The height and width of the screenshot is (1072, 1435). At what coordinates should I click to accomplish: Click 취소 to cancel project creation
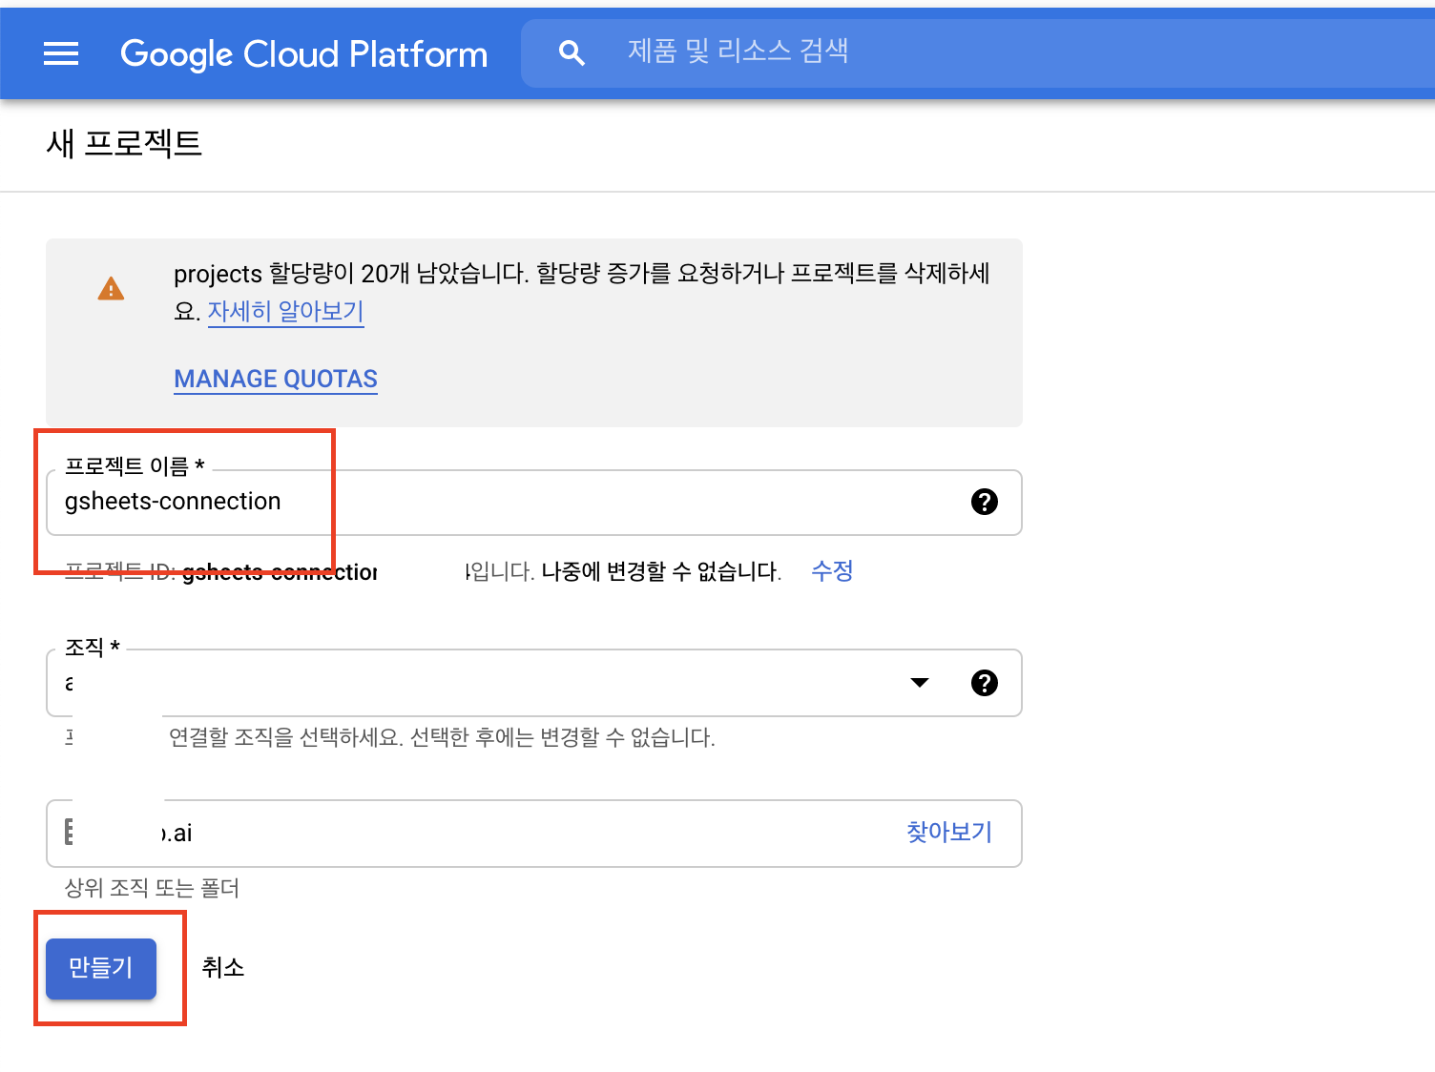pyautogui.click(x=224, y=968)
